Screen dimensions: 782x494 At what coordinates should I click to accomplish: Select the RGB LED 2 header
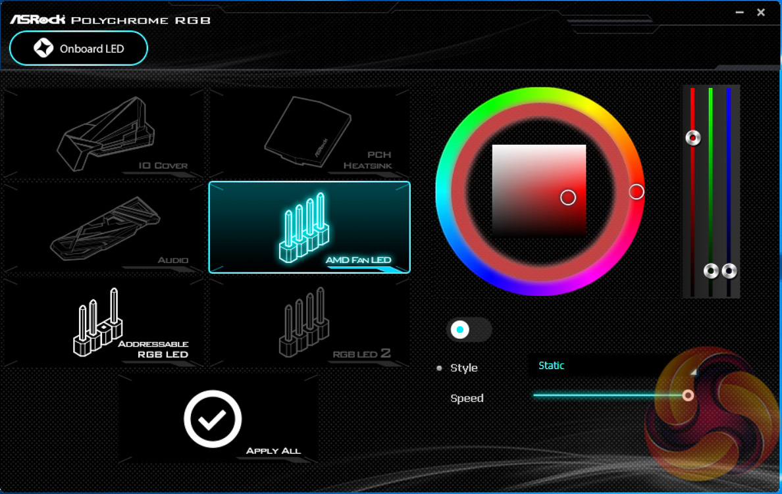pos(309,322)
